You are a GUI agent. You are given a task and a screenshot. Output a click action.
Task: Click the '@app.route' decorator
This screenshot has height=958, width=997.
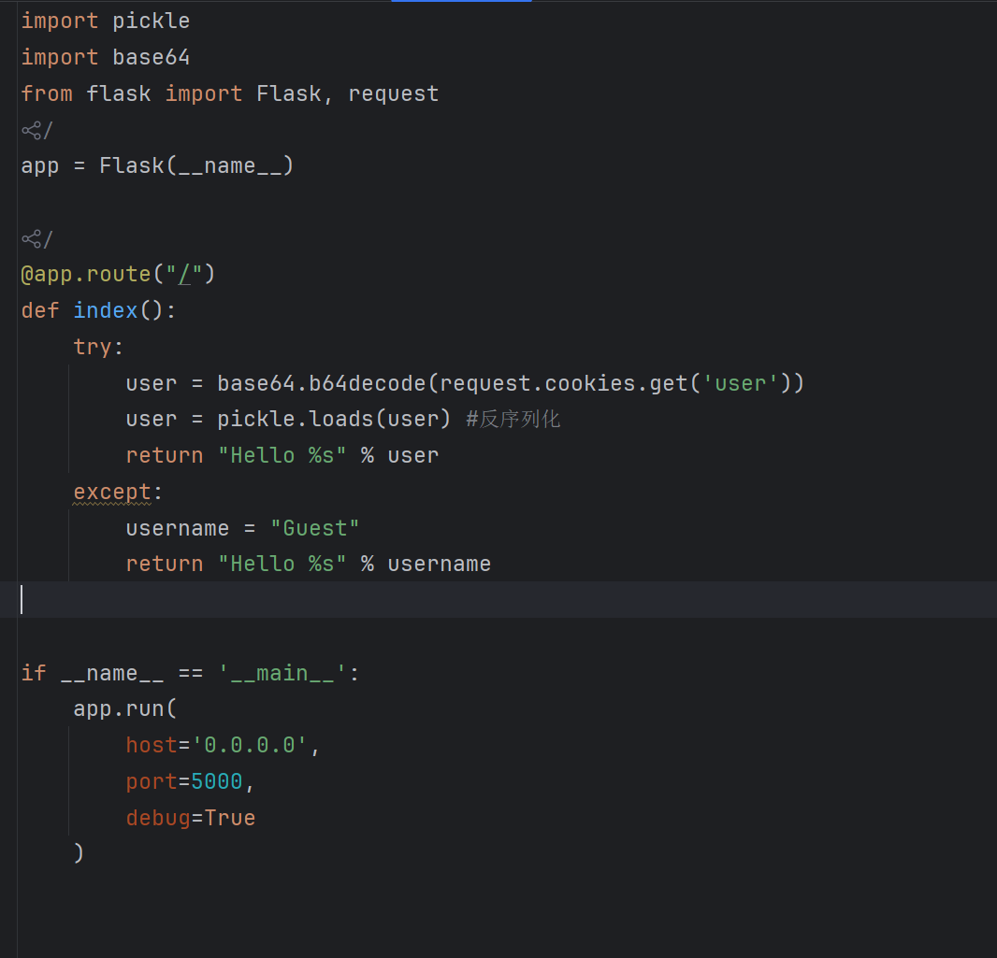[x=86, y=274]
